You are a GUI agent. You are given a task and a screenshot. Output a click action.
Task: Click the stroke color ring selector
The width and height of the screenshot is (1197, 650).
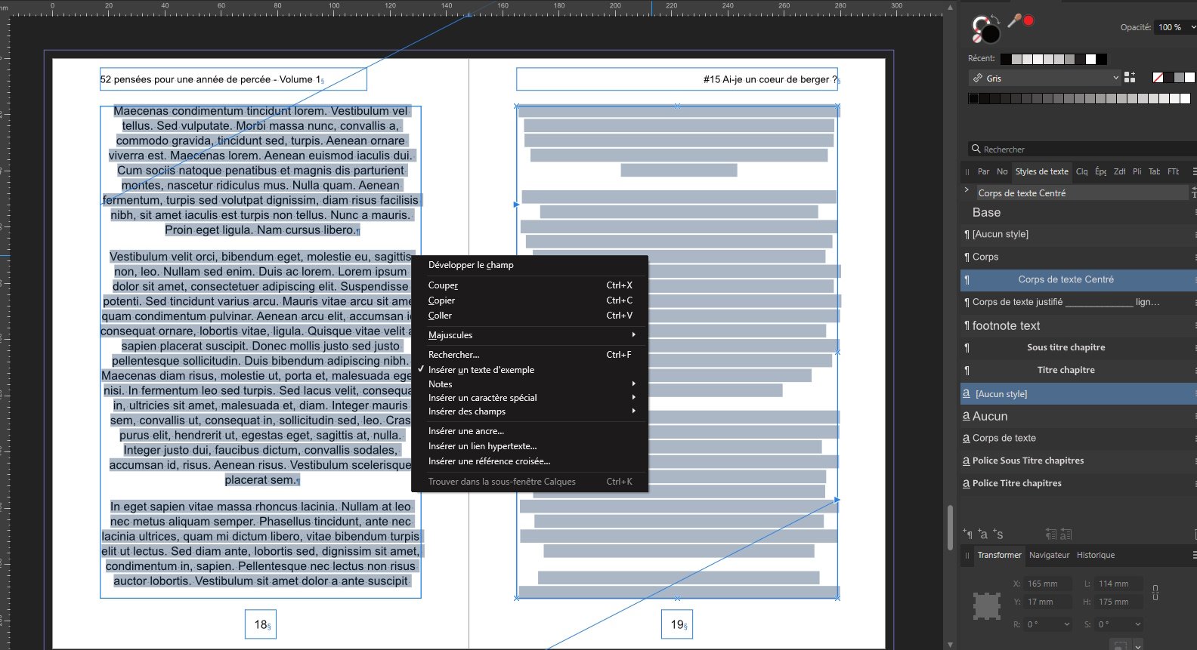pyautogui.click(x=979, y=24)
